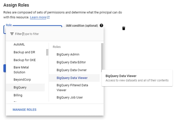Image resolution: width=176 pixels, height=120 pixels.
Task: Focus the Type to filter field
Action: [x=31, y=34]
